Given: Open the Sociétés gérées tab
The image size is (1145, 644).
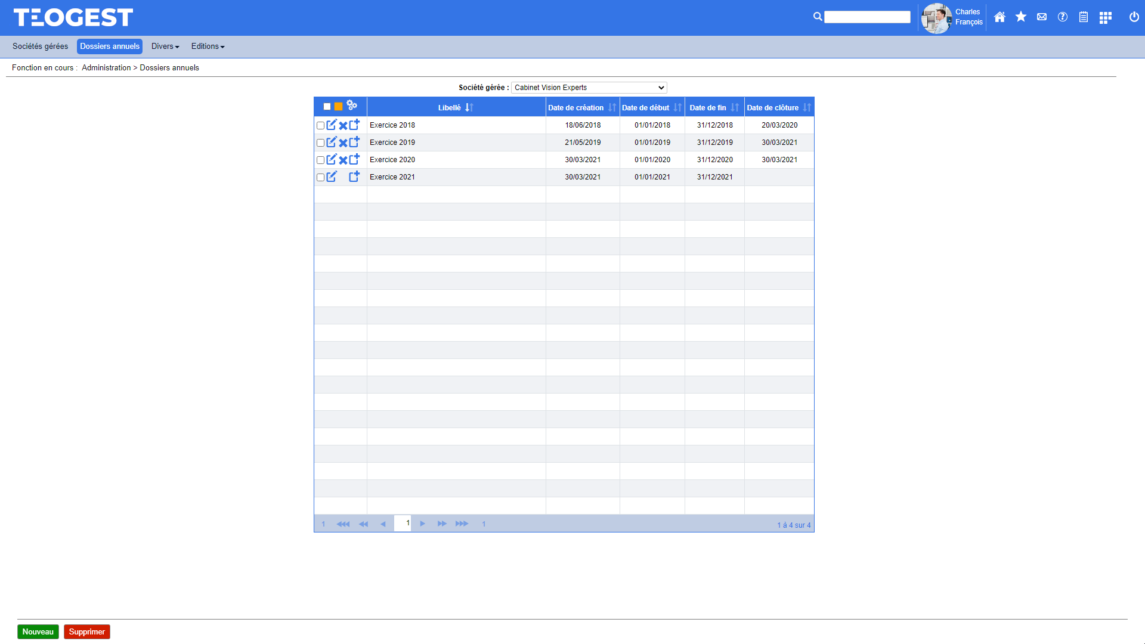Looking at the screenshot, I should tap(40, 47).
